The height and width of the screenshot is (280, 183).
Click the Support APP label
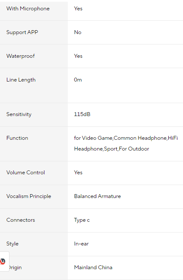(x=22, y=32)
